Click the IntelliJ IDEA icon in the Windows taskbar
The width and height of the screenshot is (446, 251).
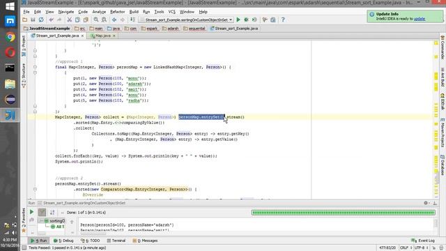pos(10,115)
